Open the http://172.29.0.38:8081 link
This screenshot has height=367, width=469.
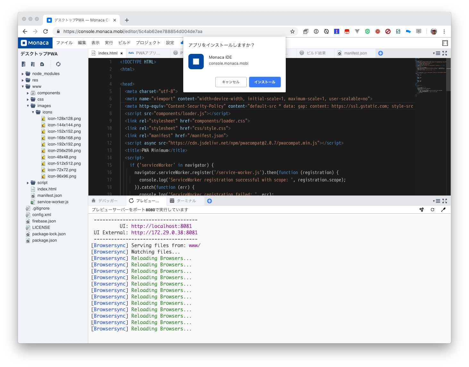click(x=164, y=233)
